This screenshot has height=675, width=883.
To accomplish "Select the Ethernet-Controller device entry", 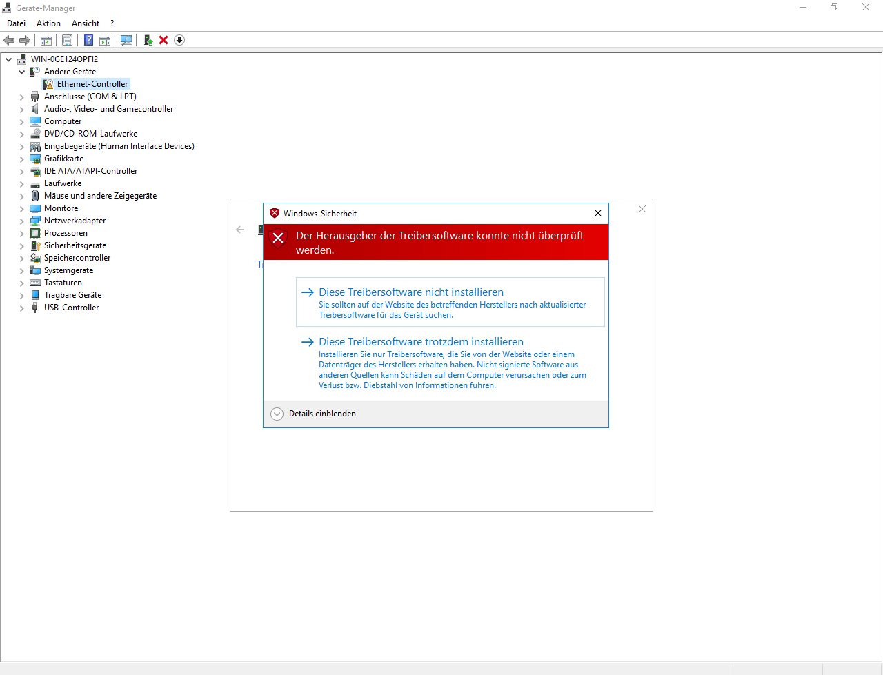I will [x=92, y=84].
